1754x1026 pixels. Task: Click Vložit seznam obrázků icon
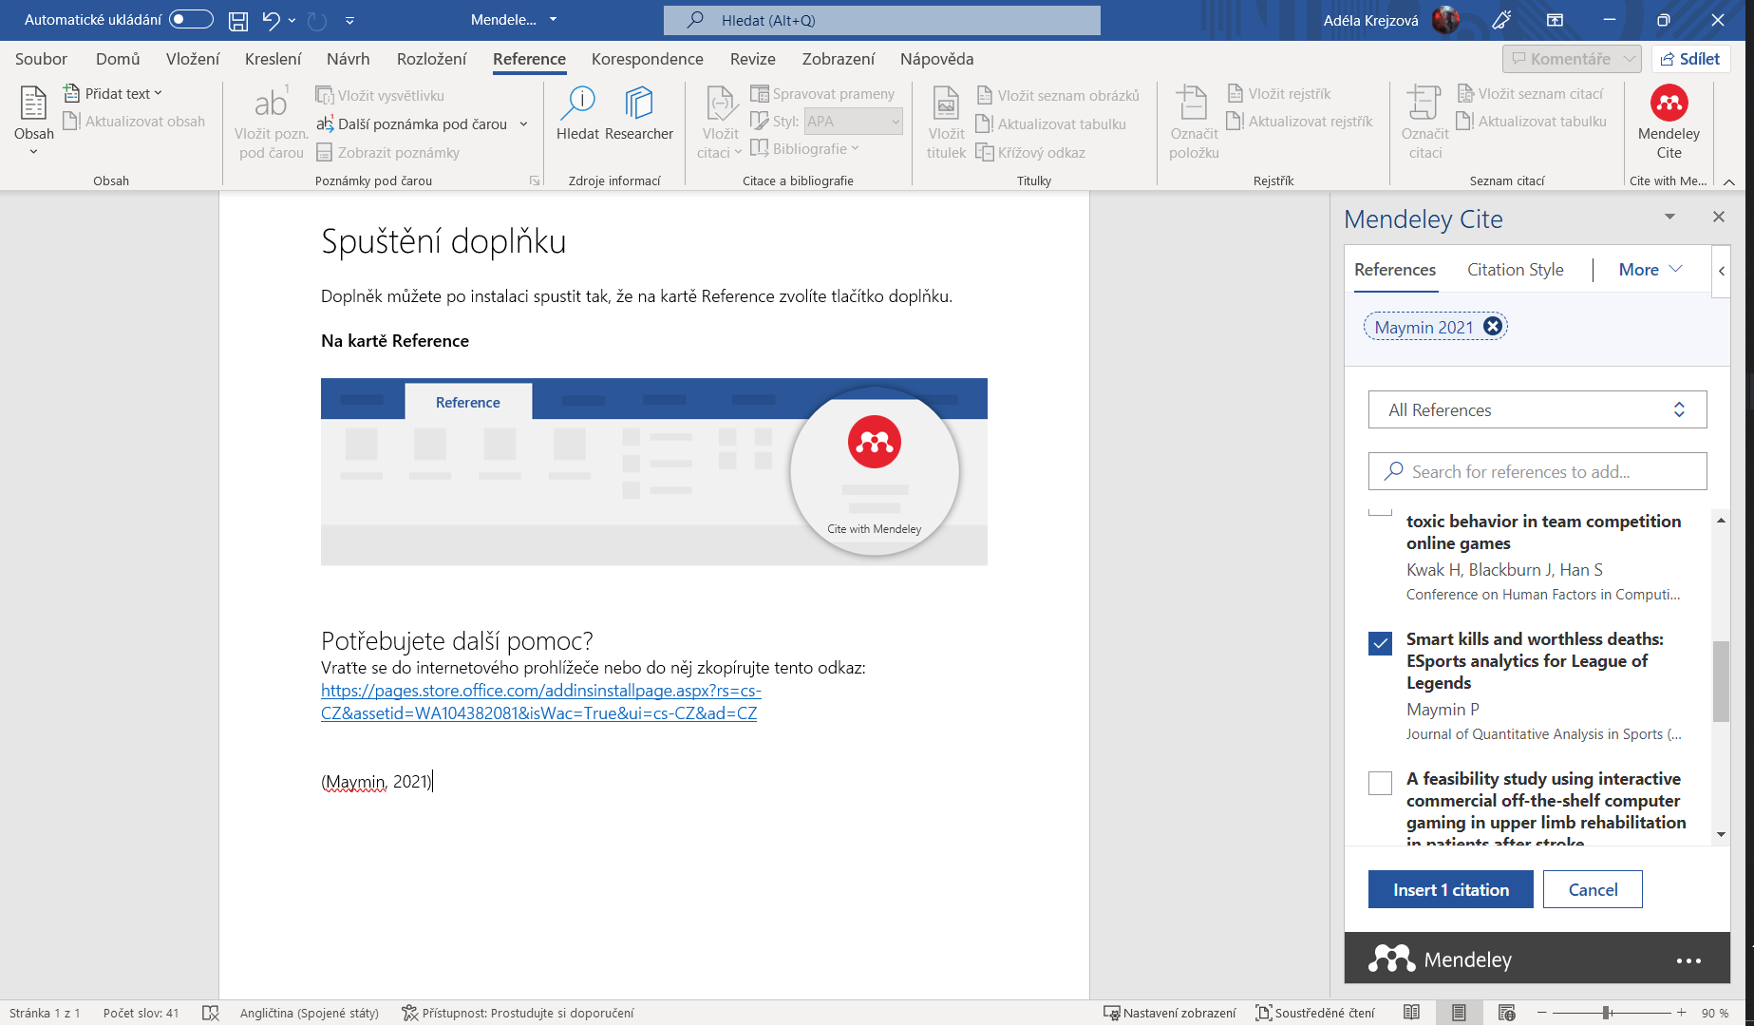(x=985, y=95)
